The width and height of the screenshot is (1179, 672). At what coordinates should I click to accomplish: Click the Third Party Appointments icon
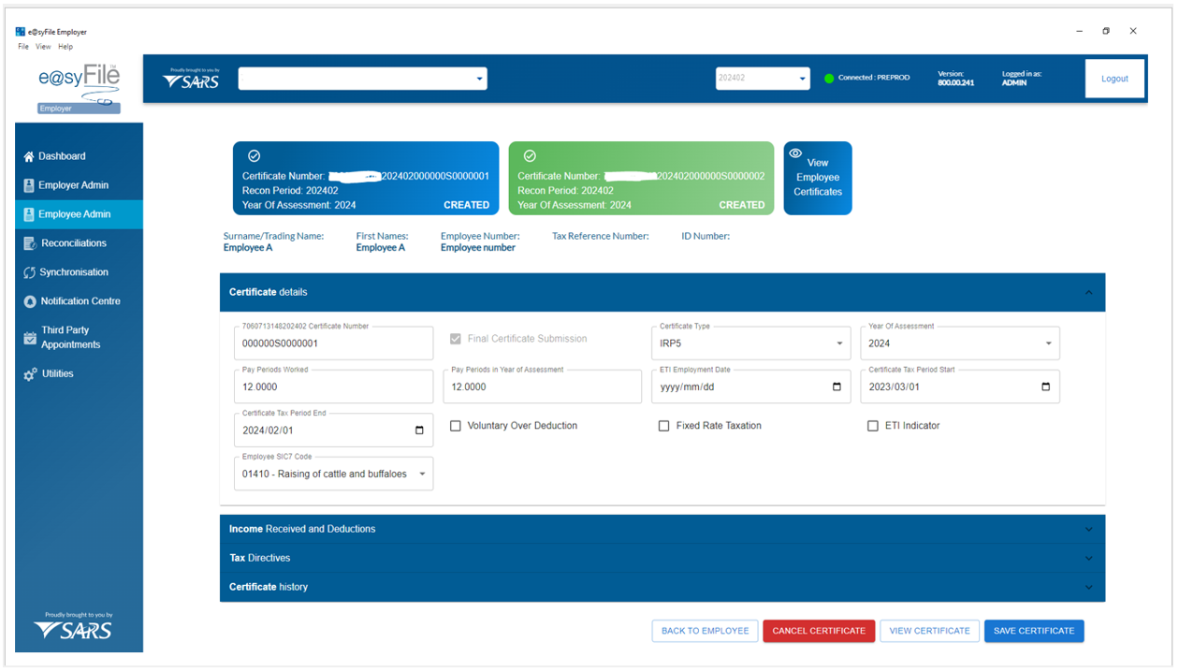point(30,337)
